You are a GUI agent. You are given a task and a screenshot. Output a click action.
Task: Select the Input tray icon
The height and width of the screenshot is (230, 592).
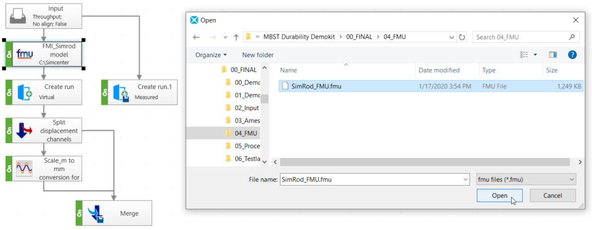point(18,16)
